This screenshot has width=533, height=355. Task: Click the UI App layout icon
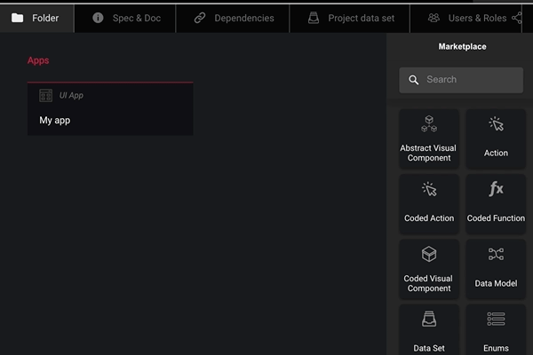[45, 95]
